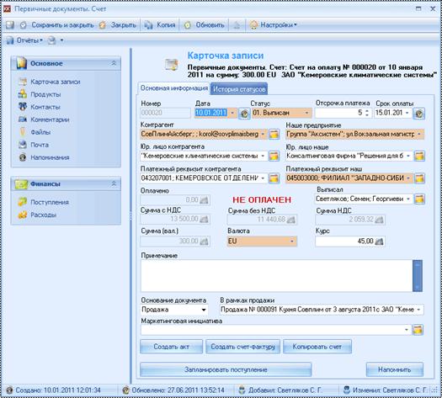
Task: Click the calendar icon next to Дата
Action: point(244,114)
